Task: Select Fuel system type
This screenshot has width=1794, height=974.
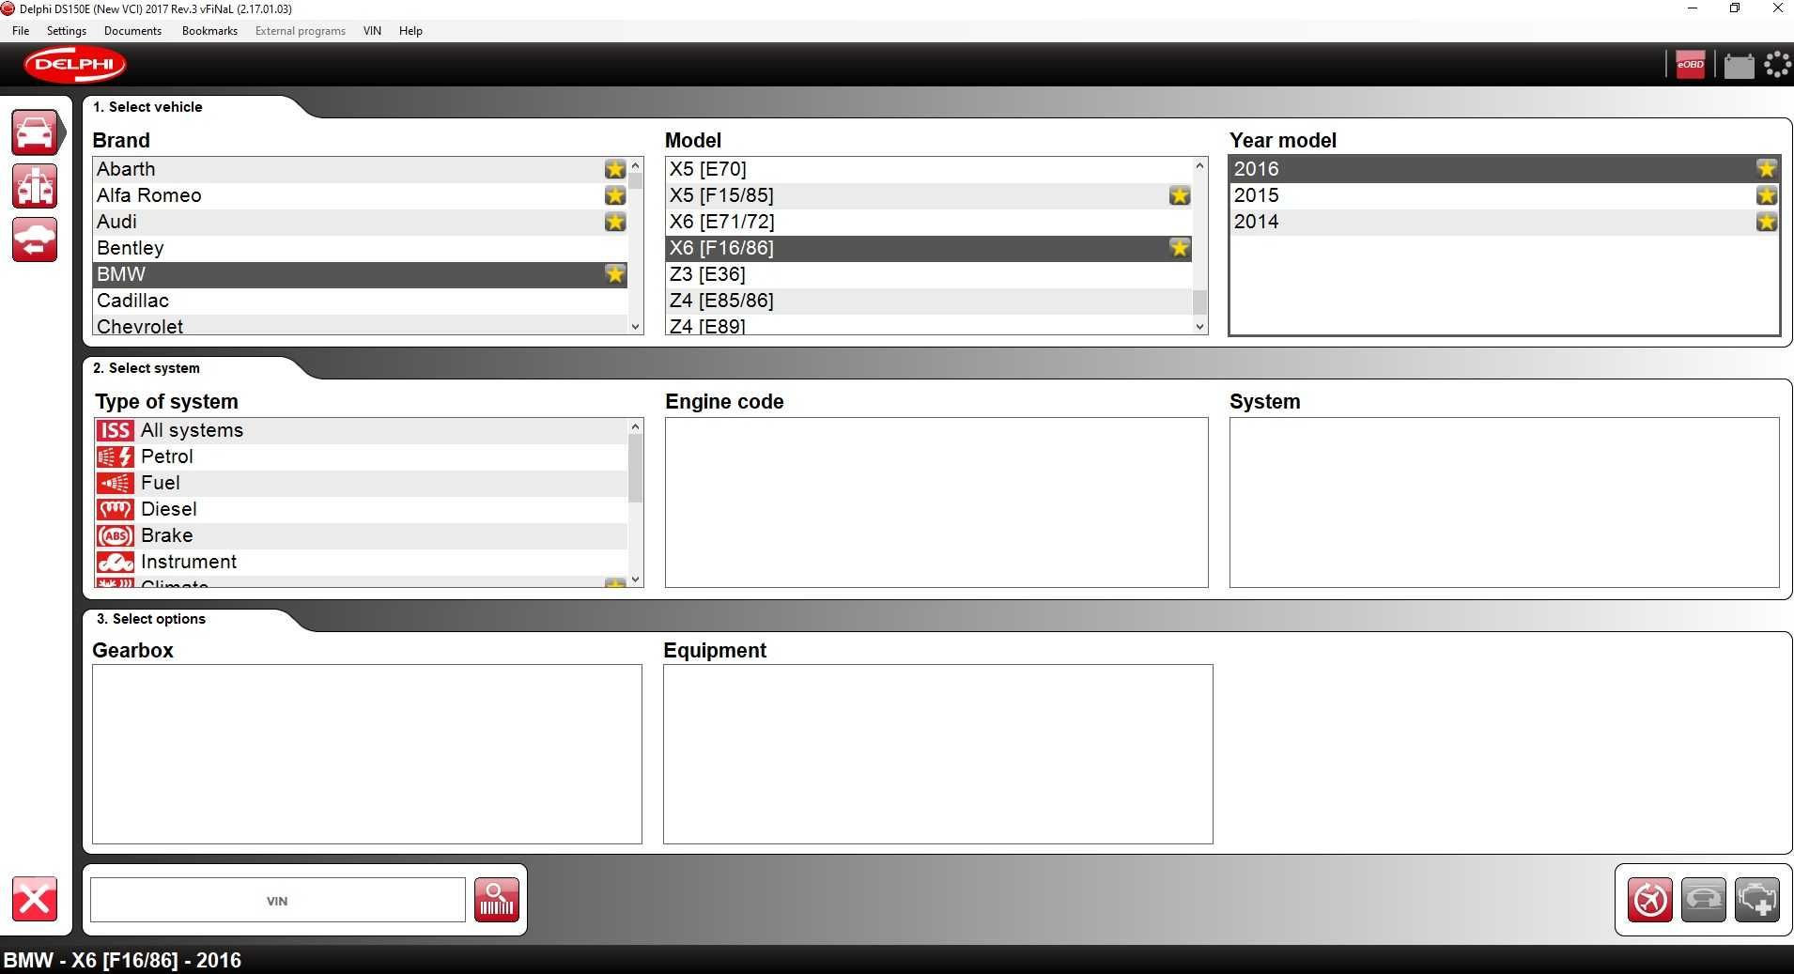Action: point(361,483)
